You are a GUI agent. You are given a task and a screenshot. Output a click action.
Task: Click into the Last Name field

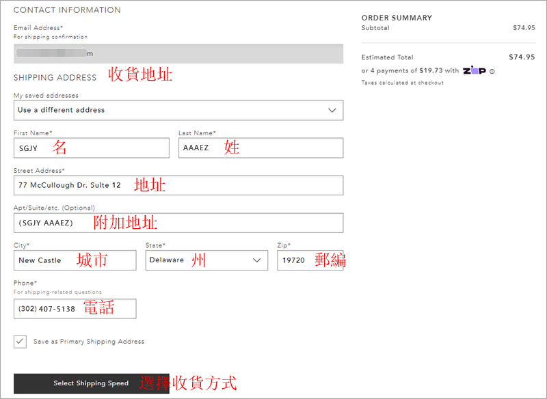[x=261, y=148]
